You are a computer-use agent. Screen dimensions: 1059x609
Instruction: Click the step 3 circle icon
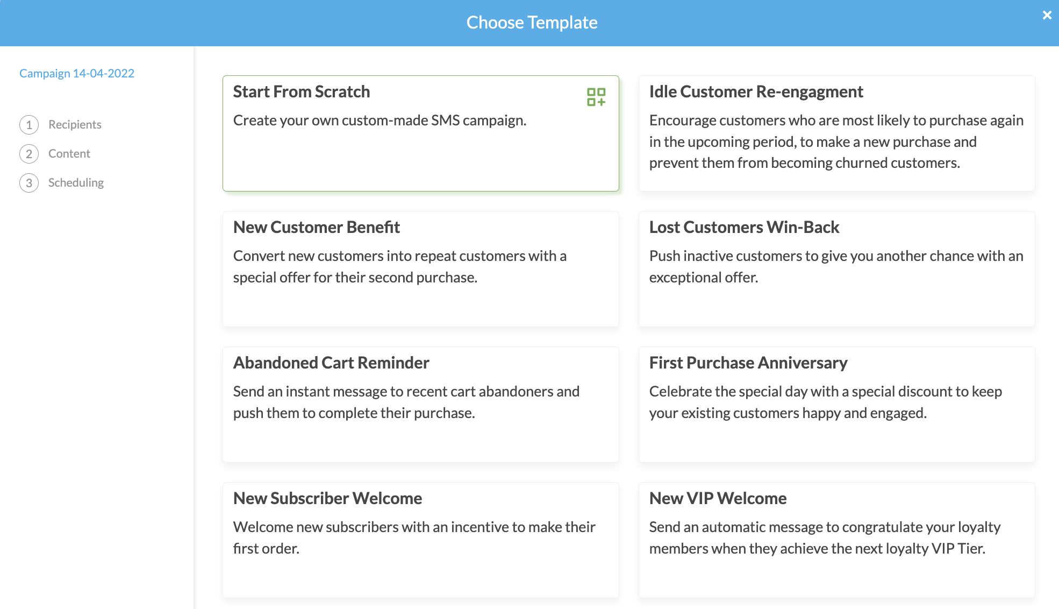click(x=29, y=183)
